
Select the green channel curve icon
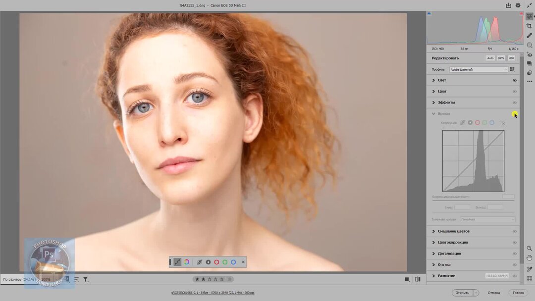tap(485, 122)
